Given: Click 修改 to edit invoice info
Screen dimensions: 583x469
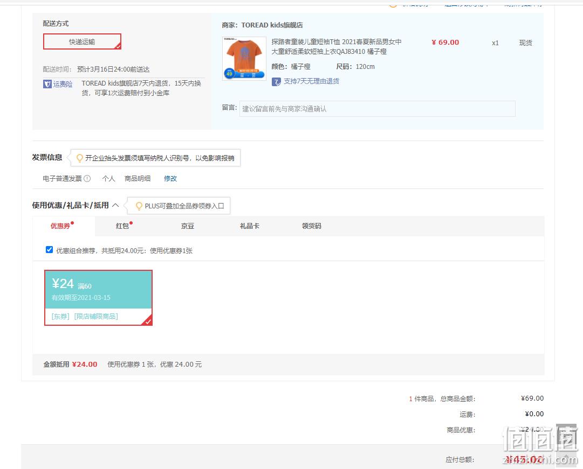Looking at the screenshot, I should [170, 179].
